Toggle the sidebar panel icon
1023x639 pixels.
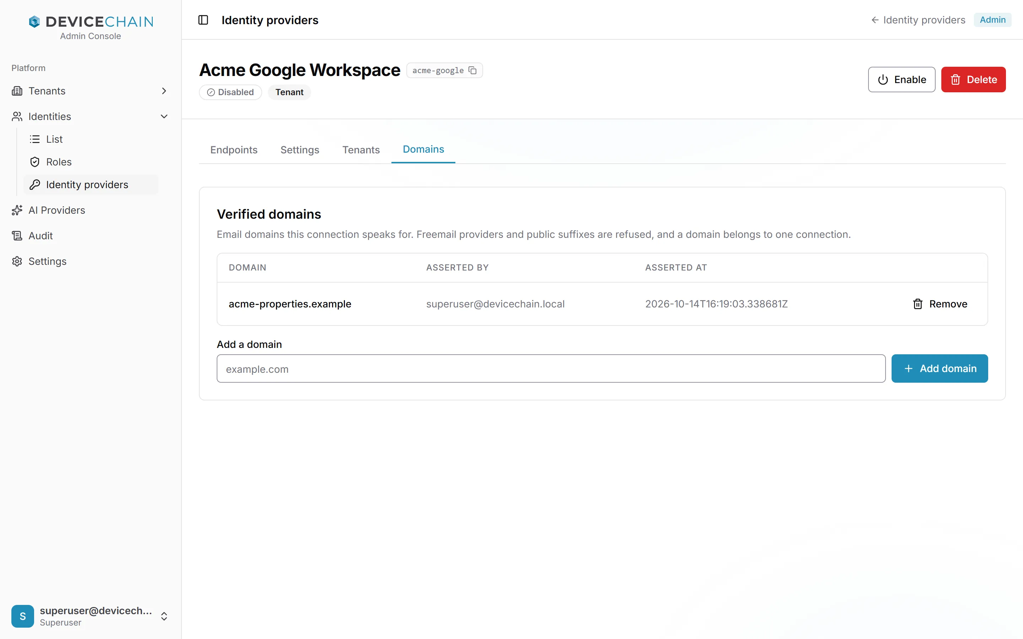click(x=203, y=20)
